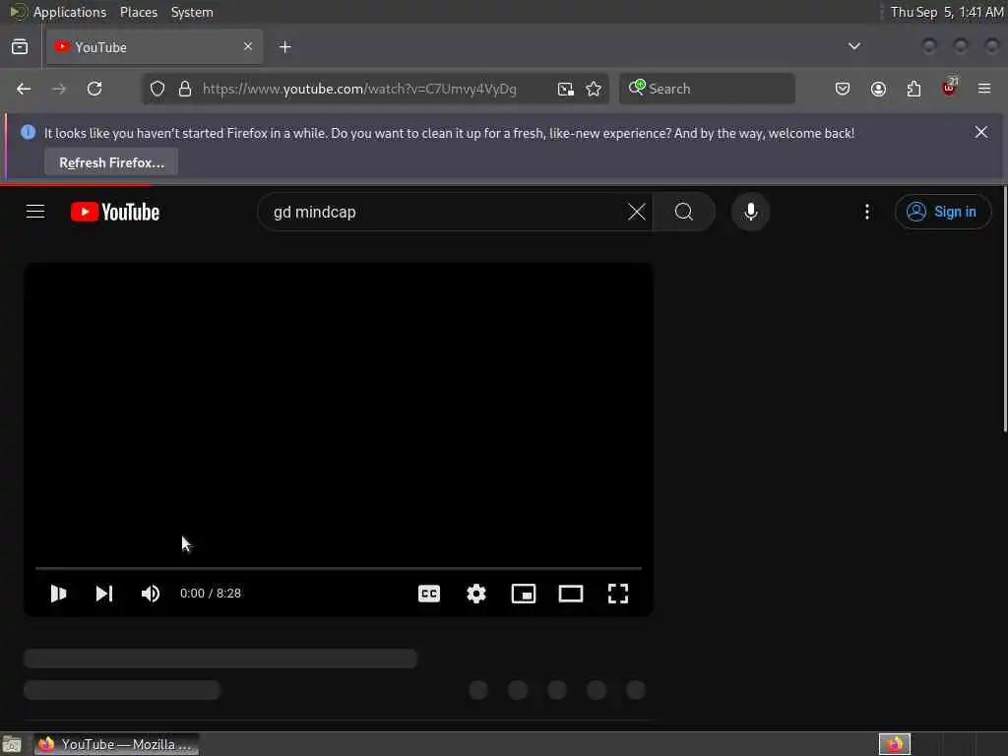Click the show desktop taskbar icon
The image size is (1008, 756).
12,744
